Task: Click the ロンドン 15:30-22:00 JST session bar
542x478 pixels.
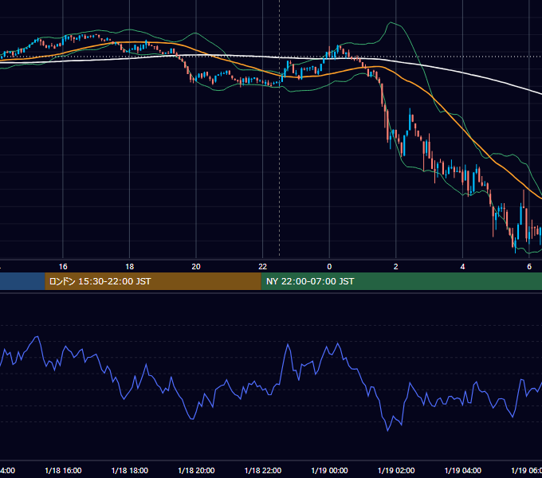Action: [x=153, y=281]
